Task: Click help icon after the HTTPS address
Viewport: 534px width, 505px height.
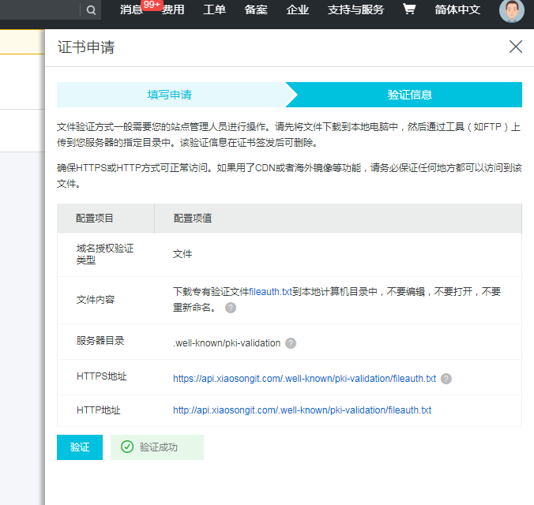Action: tap(446, 379)
